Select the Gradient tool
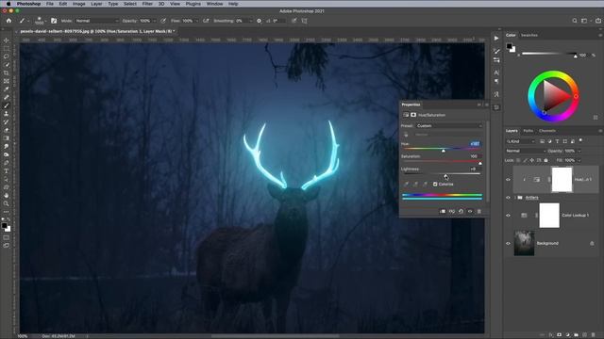Image resolution: width=604 pixels, height=339 pixels. pos(7,138)
